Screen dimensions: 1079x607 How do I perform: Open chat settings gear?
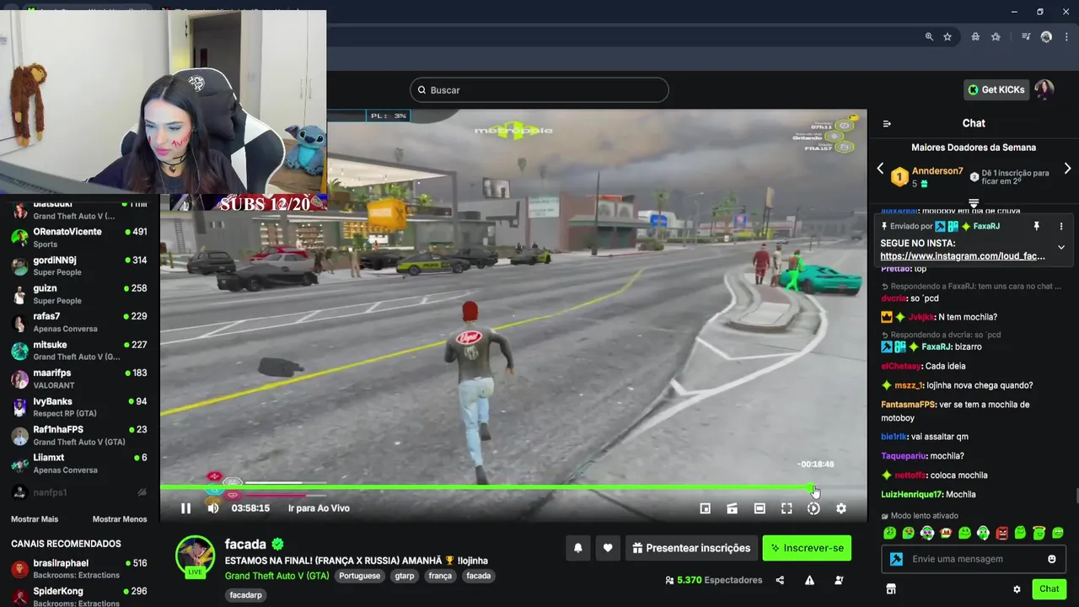pos(1017,589)
